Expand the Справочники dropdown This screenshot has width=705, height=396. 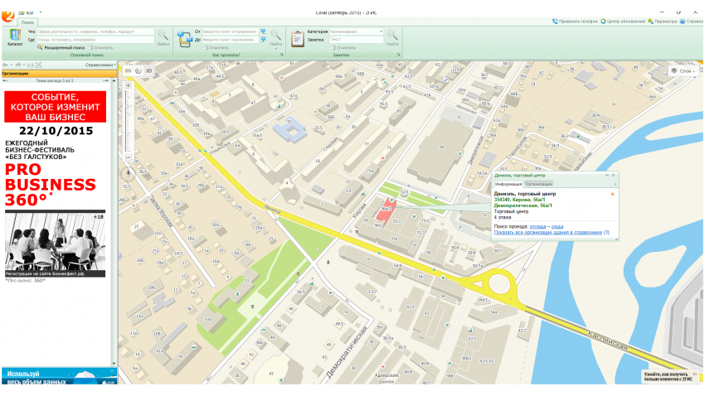click(x=99, y=64)
